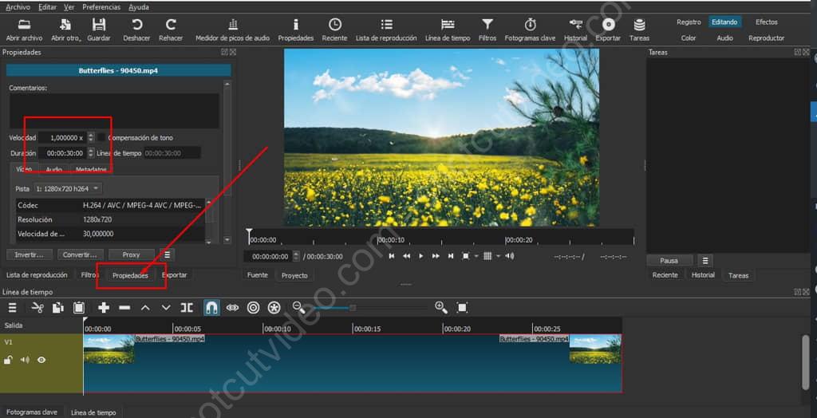Open Medidor de picos de audio
This screenshot has height=418, width=817.
click(232, 30)
